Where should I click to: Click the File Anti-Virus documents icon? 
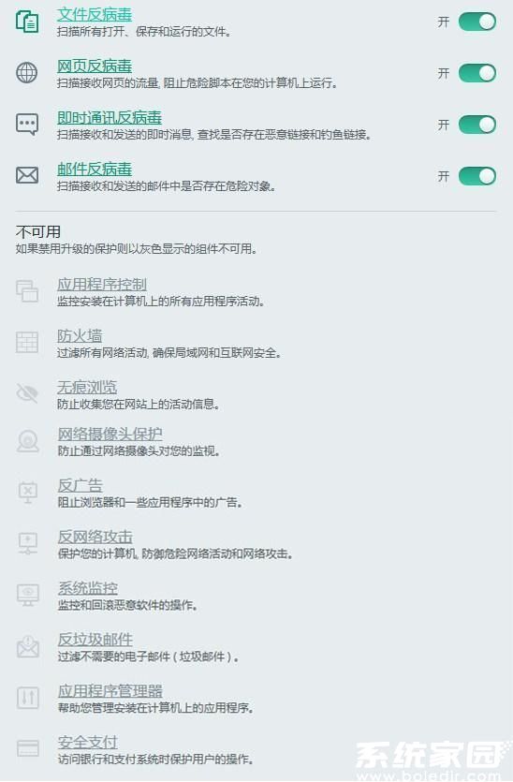[x=27, y=22]
